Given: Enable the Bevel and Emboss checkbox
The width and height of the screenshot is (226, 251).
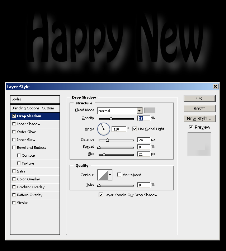Looking at the screenshot, I should [x=14, y=147].
